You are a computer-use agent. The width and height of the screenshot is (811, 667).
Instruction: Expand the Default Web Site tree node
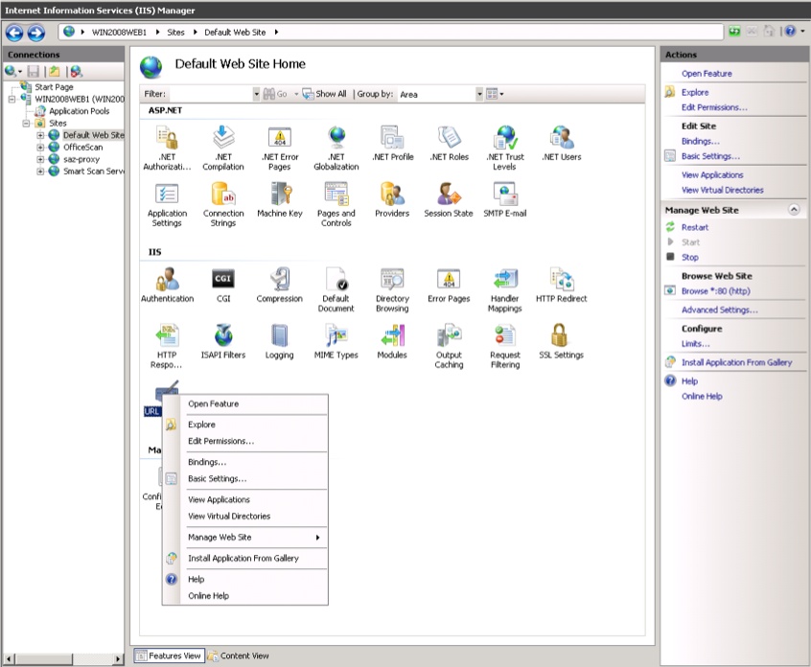pos(40,135)
